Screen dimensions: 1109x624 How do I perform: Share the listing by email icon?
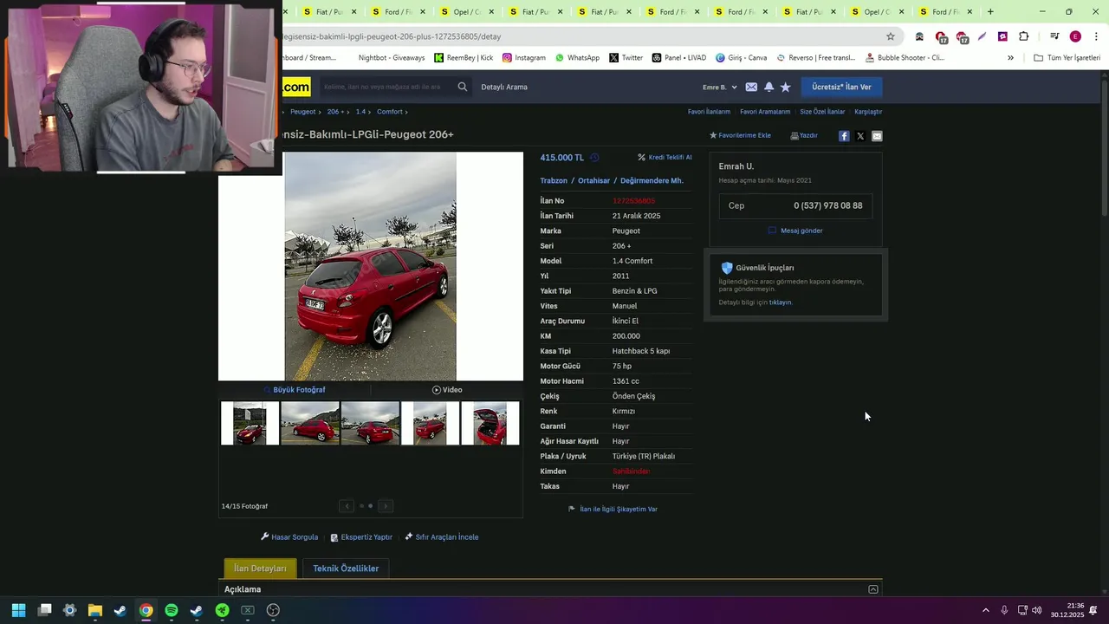coord(877,136)
